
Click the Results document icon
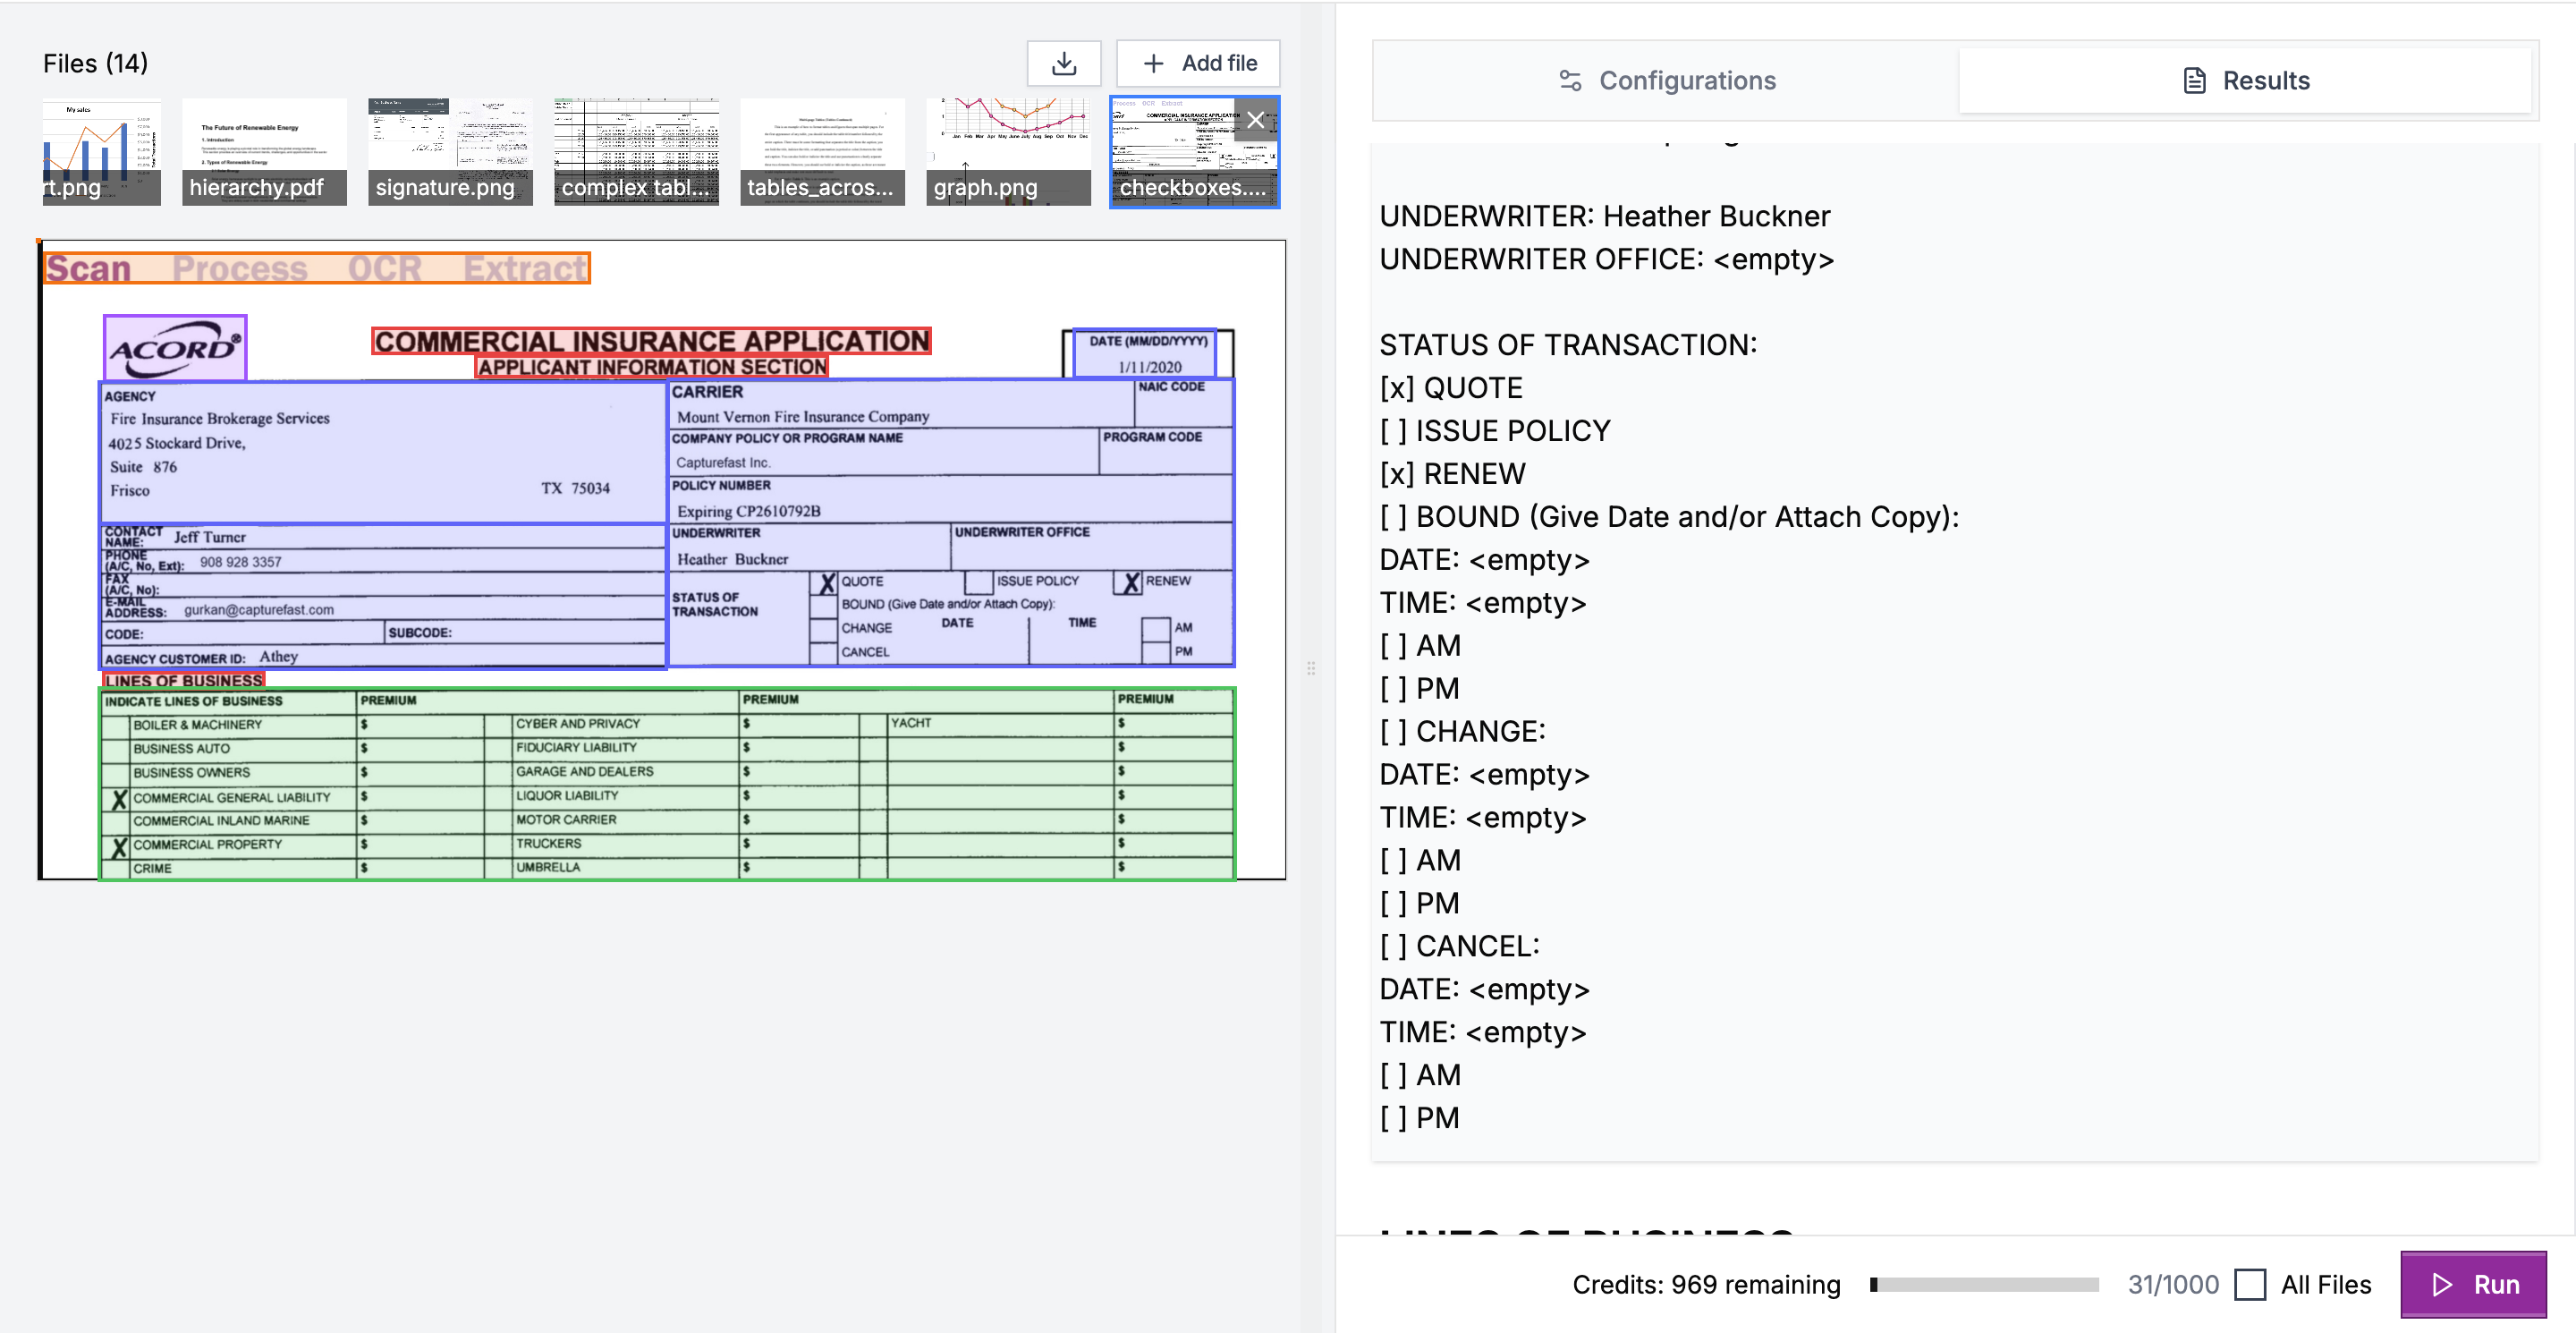pyautogui.click(x=2193, y=80)
